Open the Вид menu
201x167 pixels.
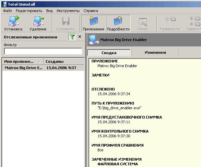coord(49,11)
